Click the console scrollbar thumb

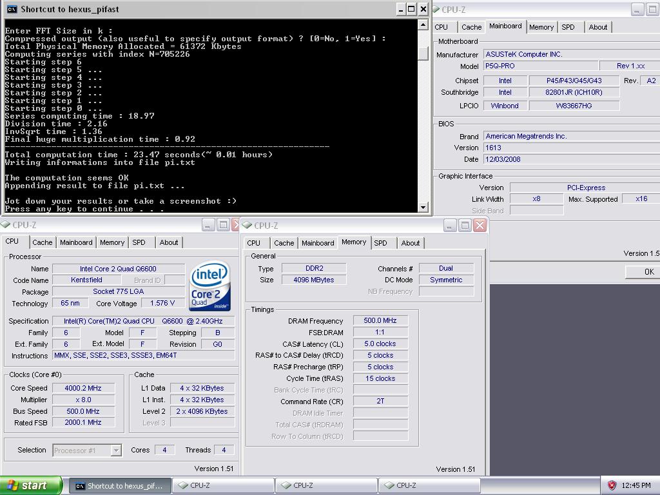(x=423, y=53)
